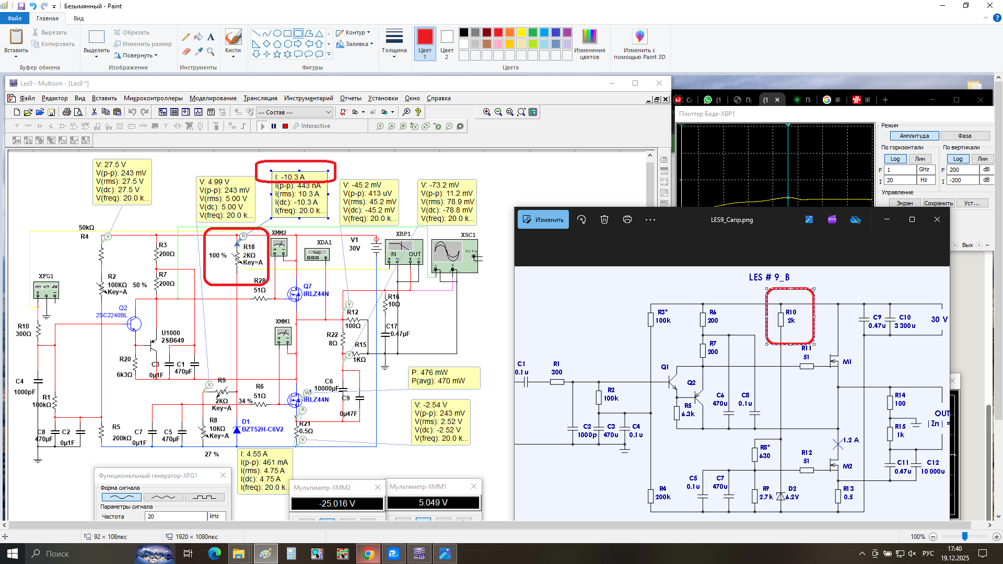
Task: Select the Цвет 2 background color swatch
Action: 447,44
